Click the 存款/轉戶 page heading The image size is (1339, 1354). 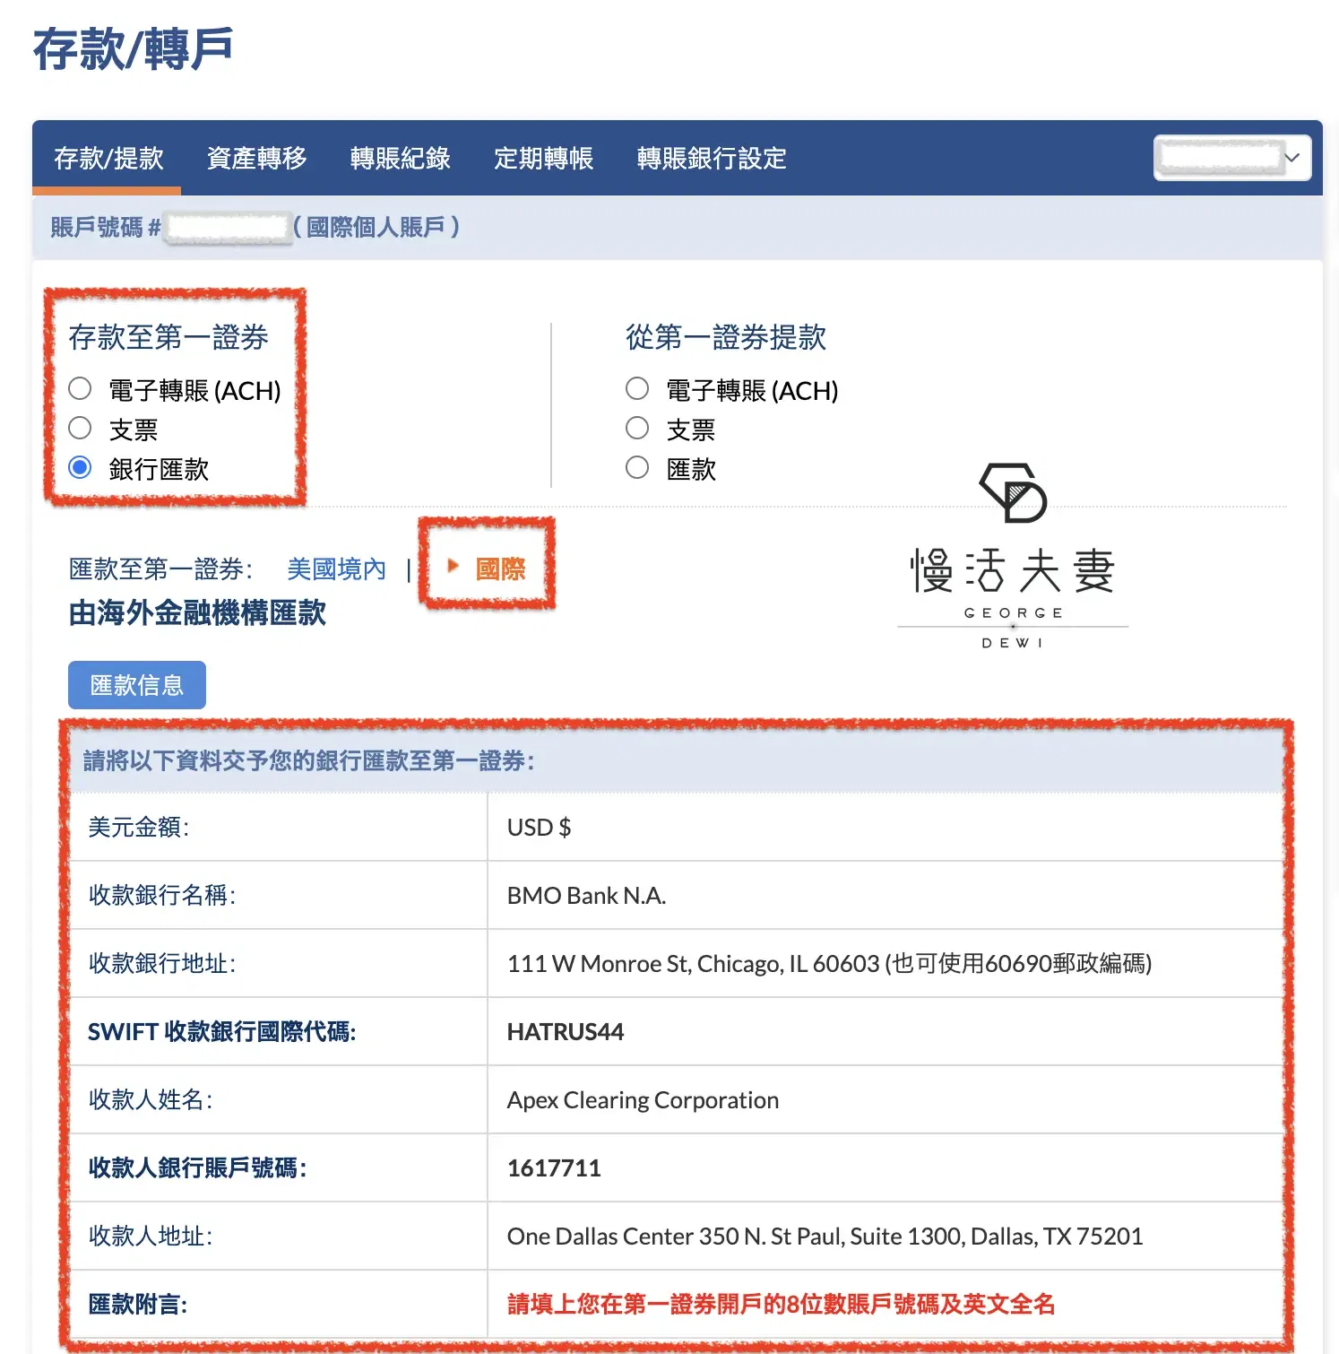point(134,48)
